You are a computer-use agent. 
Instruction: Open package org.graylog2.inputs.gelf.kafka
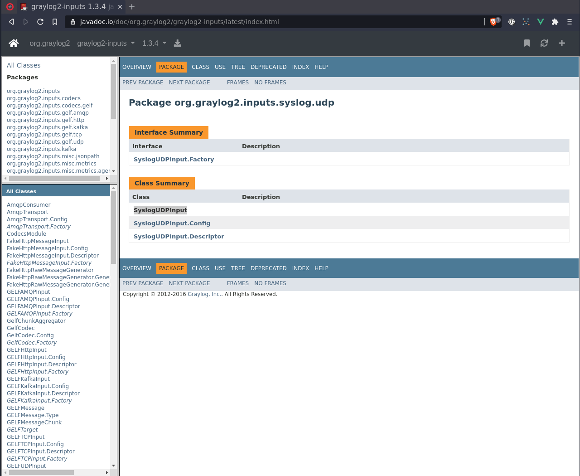(x=47, y=127)
